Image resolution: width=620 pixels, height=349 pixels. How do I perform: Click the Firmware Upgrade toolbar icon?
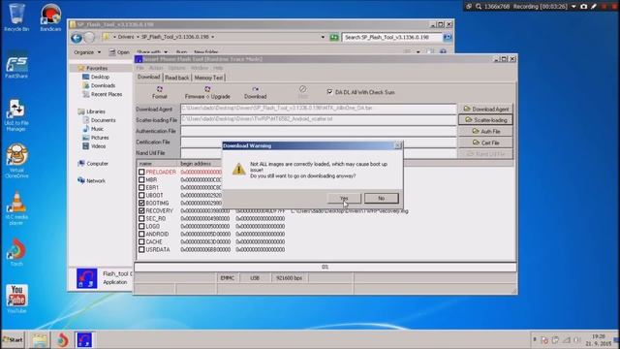point(207,93)
